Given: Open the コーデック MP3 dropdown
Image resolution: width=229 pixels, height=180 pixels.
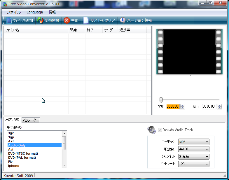Looking at the screenshot, I should [194, 142].
